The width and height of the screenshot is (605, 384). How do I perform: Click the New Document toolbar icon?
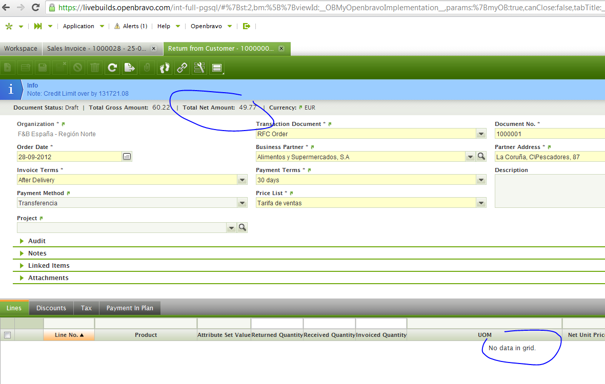click(x=8, y=68)
